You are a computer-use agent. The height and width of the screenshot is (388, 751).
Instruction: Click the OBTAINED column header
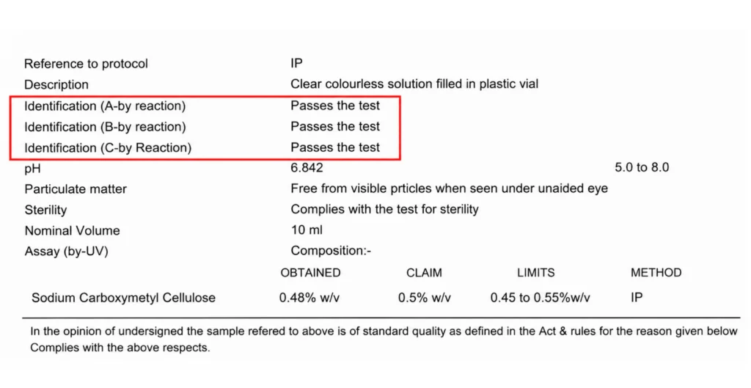click(x=310, y=273)
